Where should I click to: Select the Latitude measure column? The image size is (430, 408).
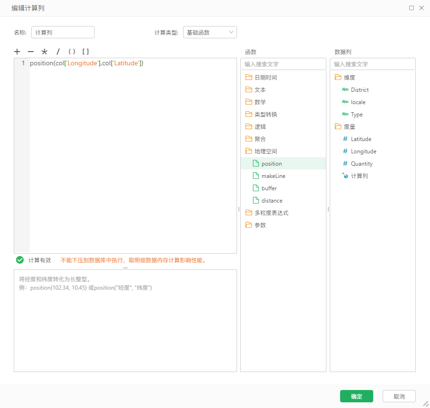pos(373,139)
